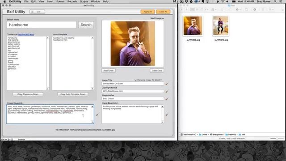This screenshot has height=161, width=286.
Task: Open the Insert menu
Action: coord(50,1)
